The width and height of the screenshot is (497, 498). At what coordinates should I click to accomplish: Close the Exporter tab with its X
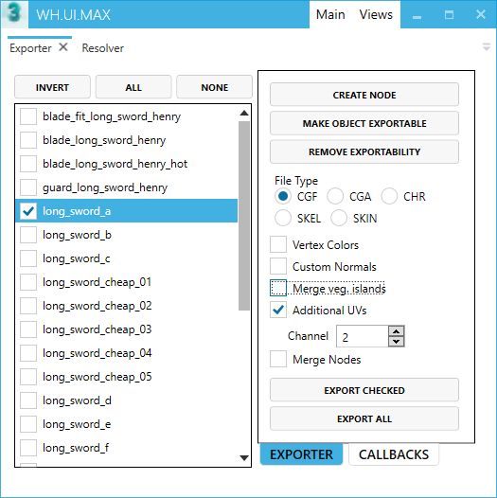(x=63, y=47)
